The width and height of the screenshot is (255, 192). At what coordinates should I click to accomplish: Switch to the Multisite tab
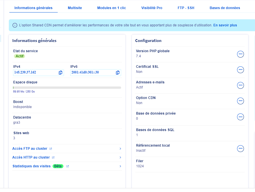[75, 8]
